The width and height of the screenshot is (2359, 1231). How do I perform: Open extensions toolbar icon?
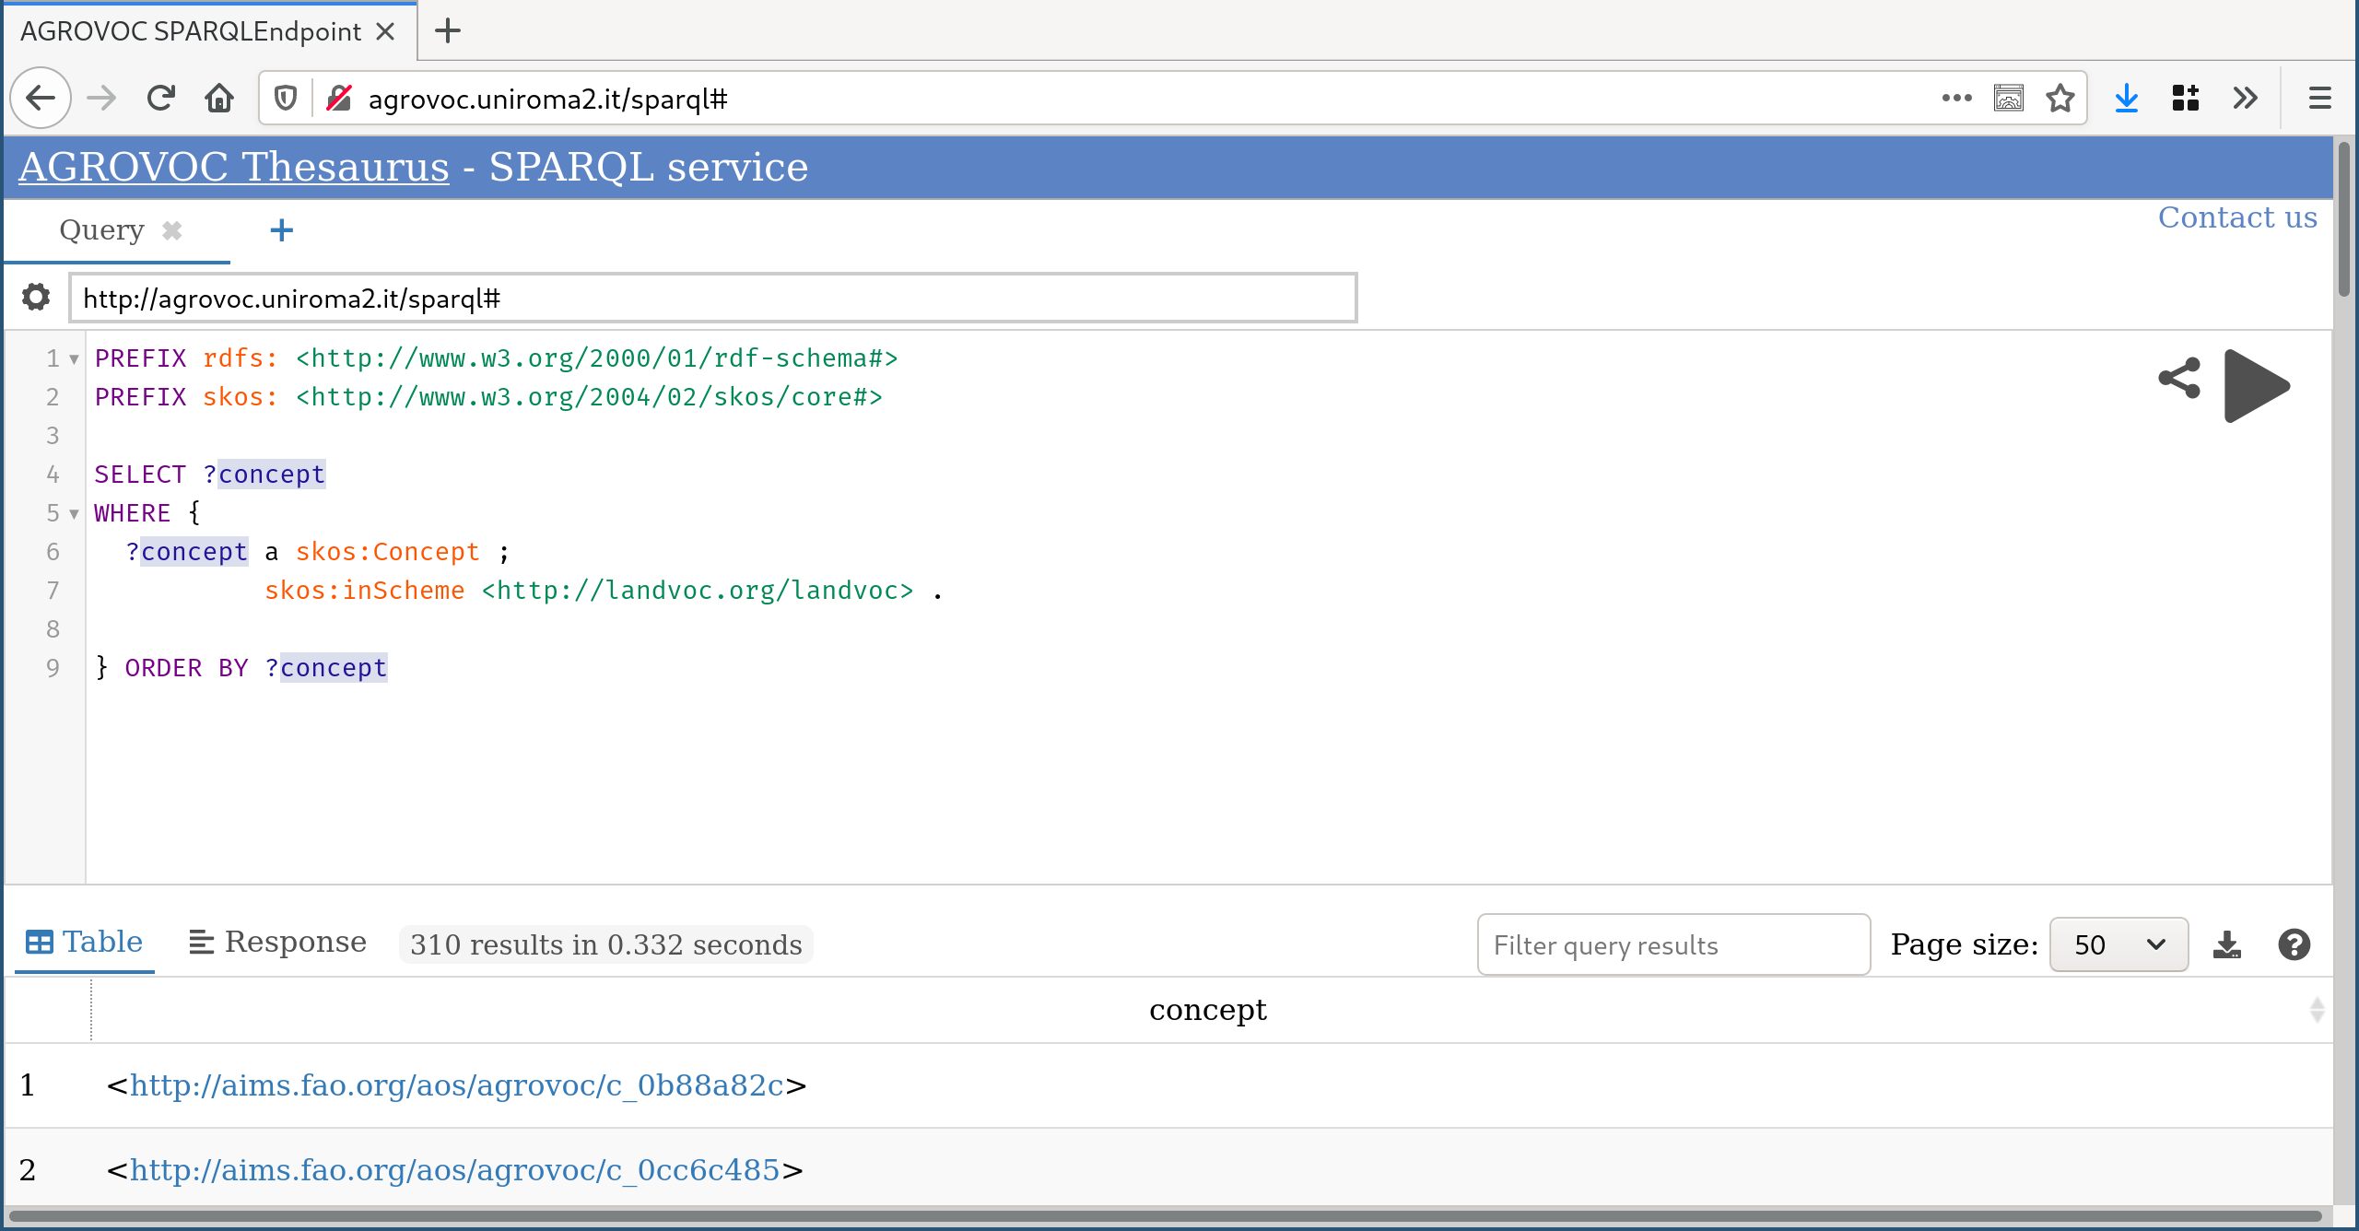(x=2186, y=98)
